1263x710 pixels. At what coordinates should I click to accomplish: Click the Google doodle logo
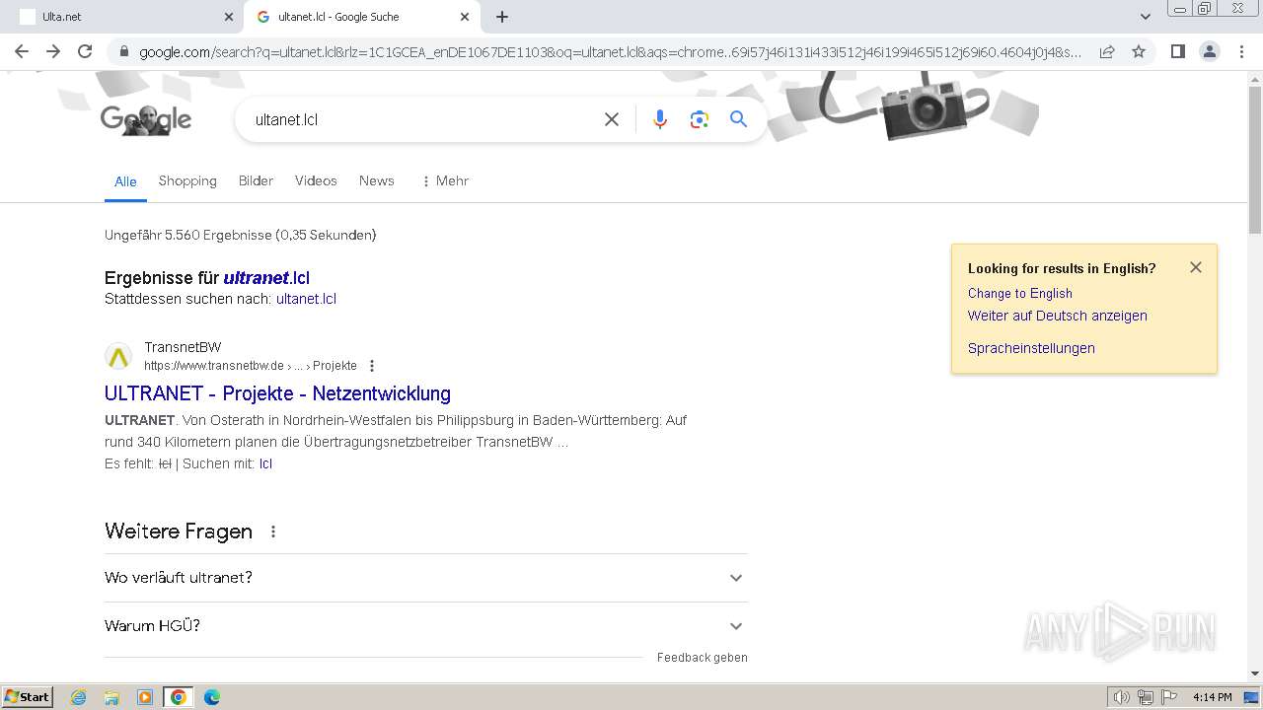tap(146, 120)
